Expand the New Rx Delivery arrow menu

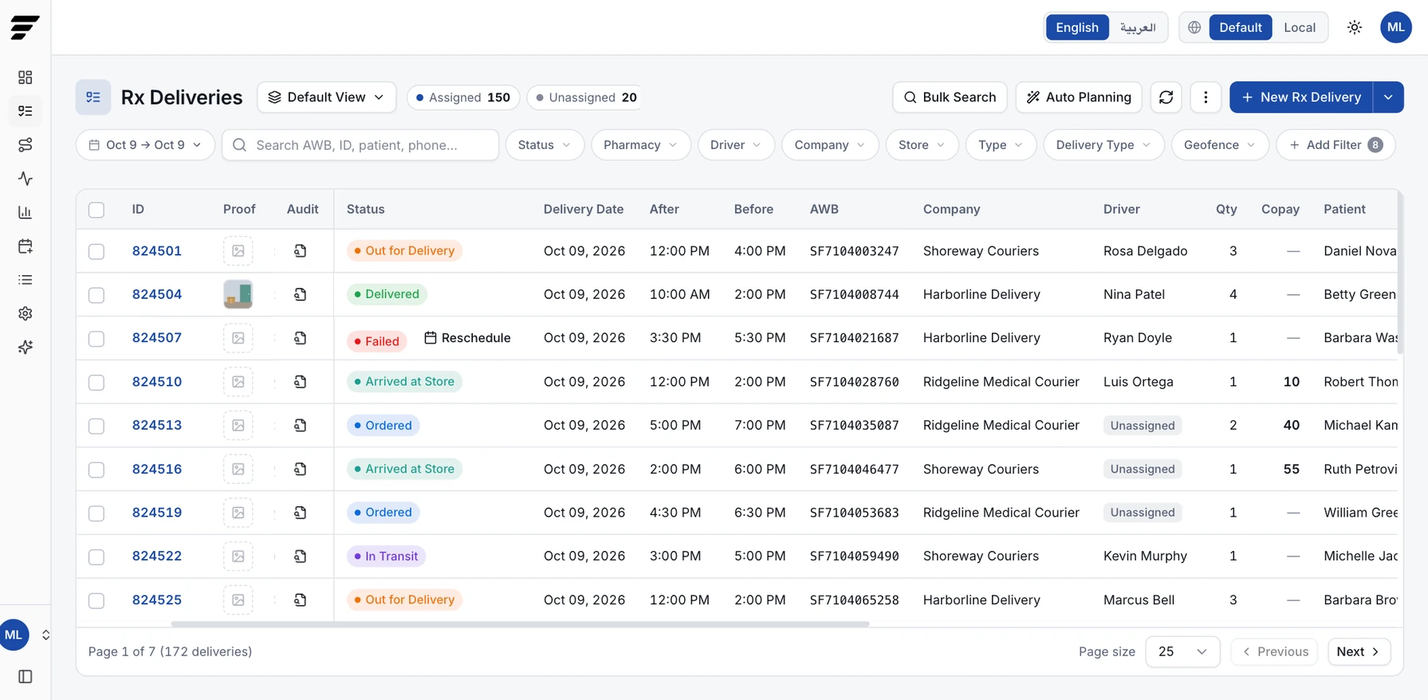coord(1388,97)
